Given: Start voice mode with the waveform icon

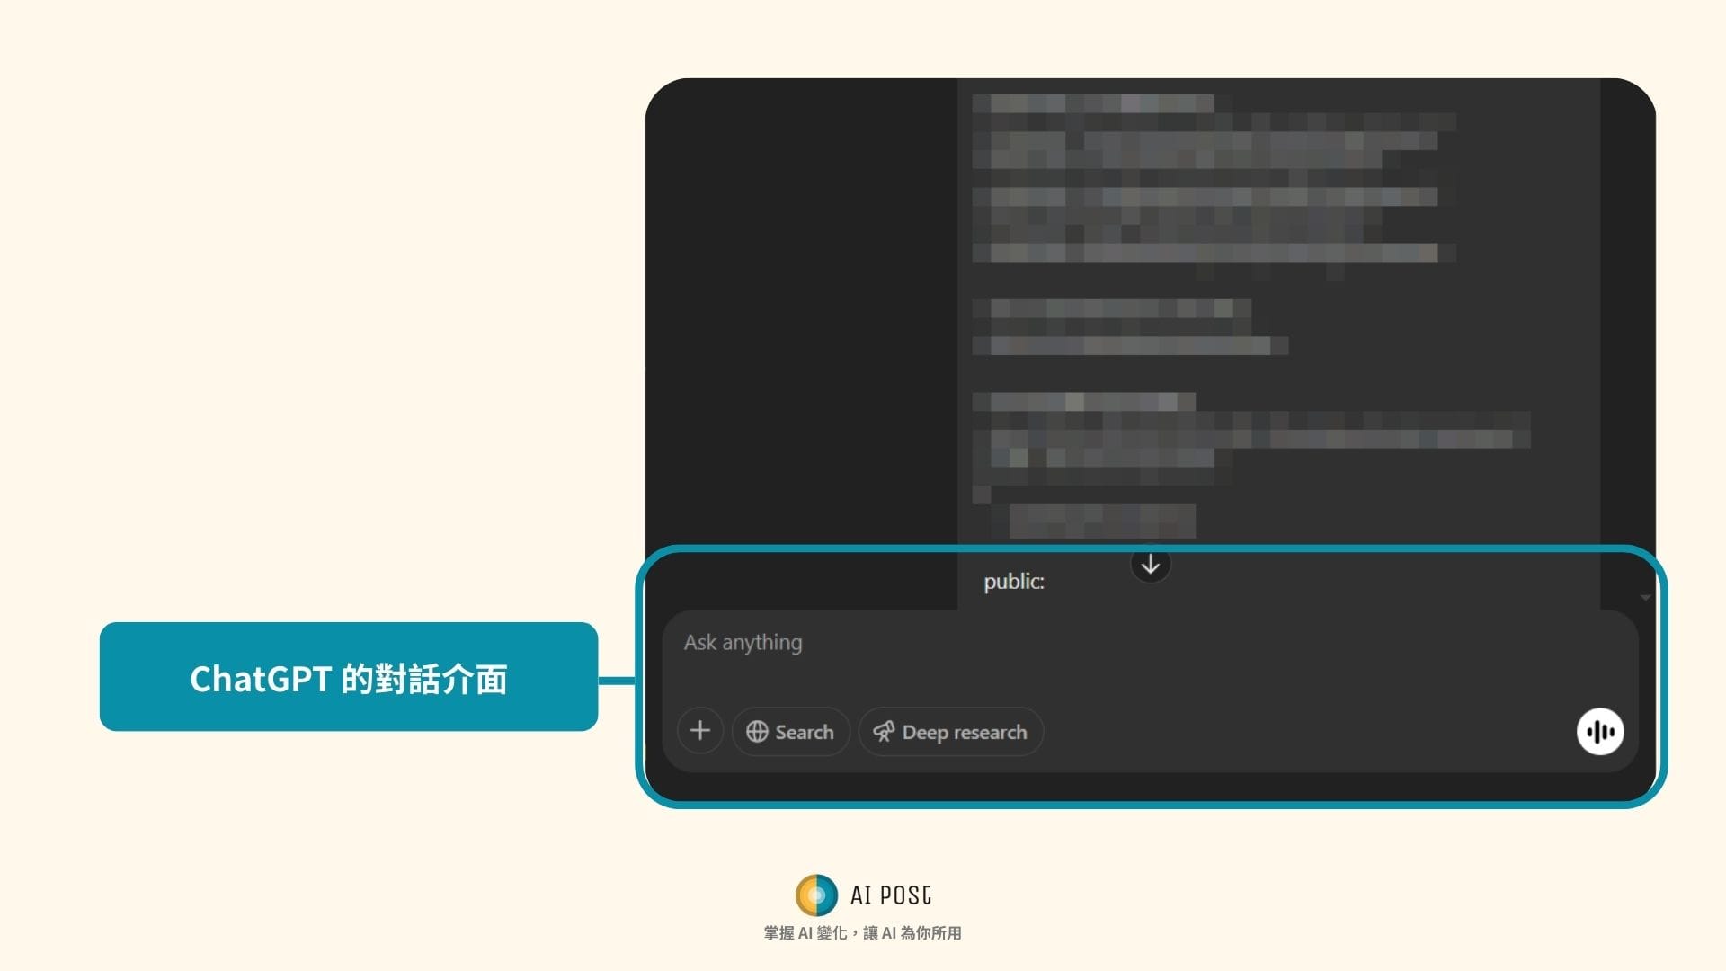Looking at the screenshot, I should 1600,732.
